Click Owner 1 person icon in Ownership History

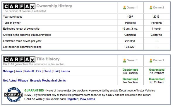[x=124, y=8]
